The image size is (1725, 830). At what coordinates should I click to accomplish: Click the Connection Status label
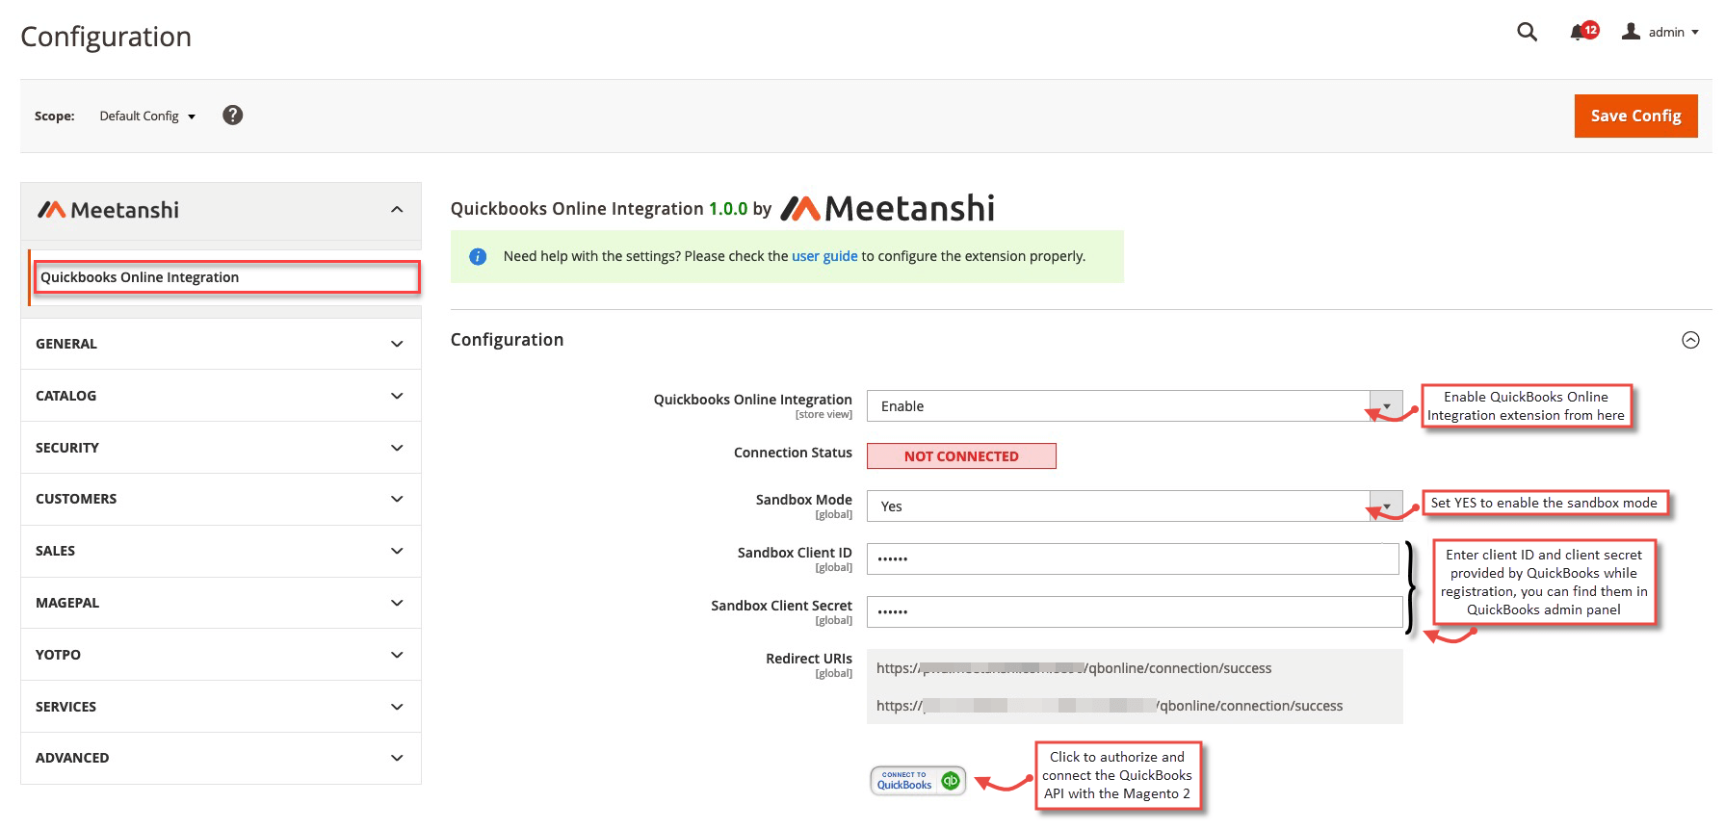(x=793, y=453)
